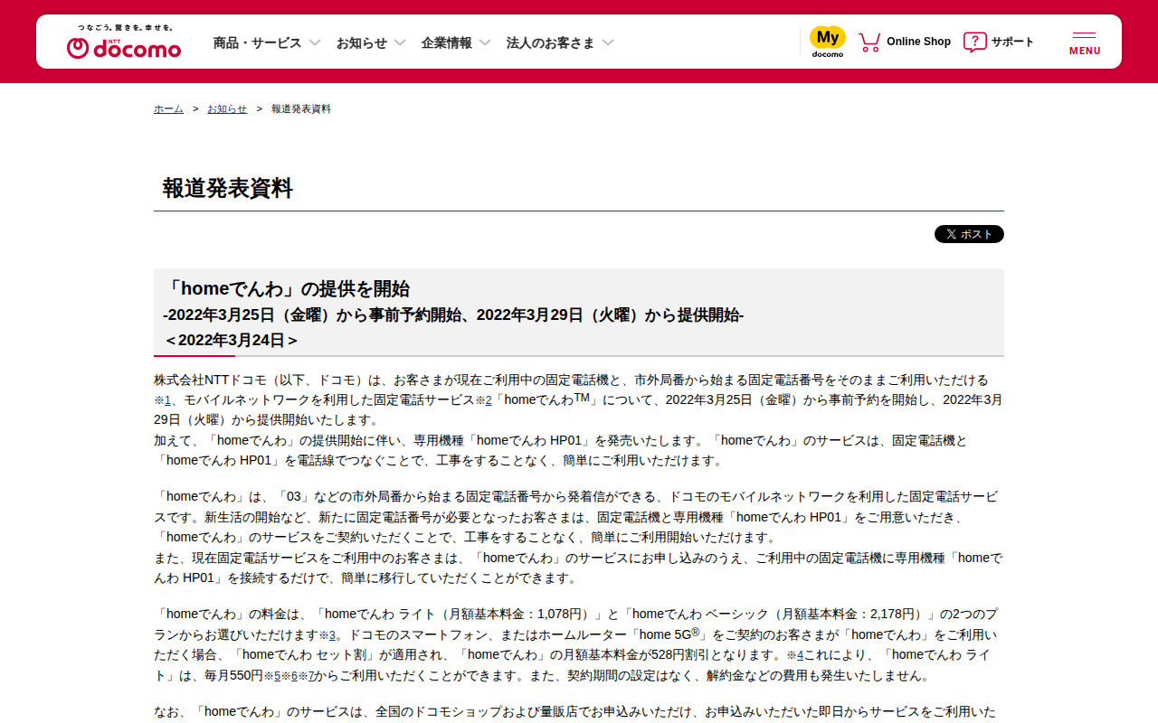Click the subtitle about 事前予約開始 on 2022年3月25日
This screenshot has width=1158, height=723.
(x=453, y=315)
